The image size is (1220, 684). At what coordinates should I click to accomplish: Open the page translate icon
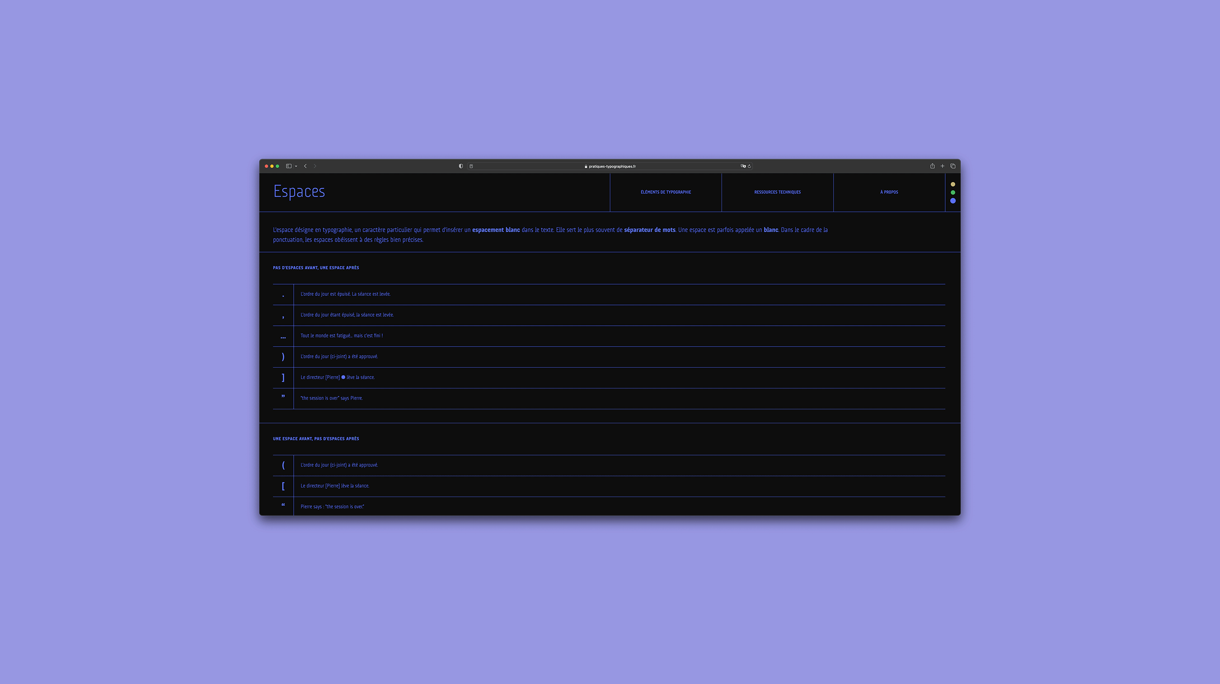(743, 166)
